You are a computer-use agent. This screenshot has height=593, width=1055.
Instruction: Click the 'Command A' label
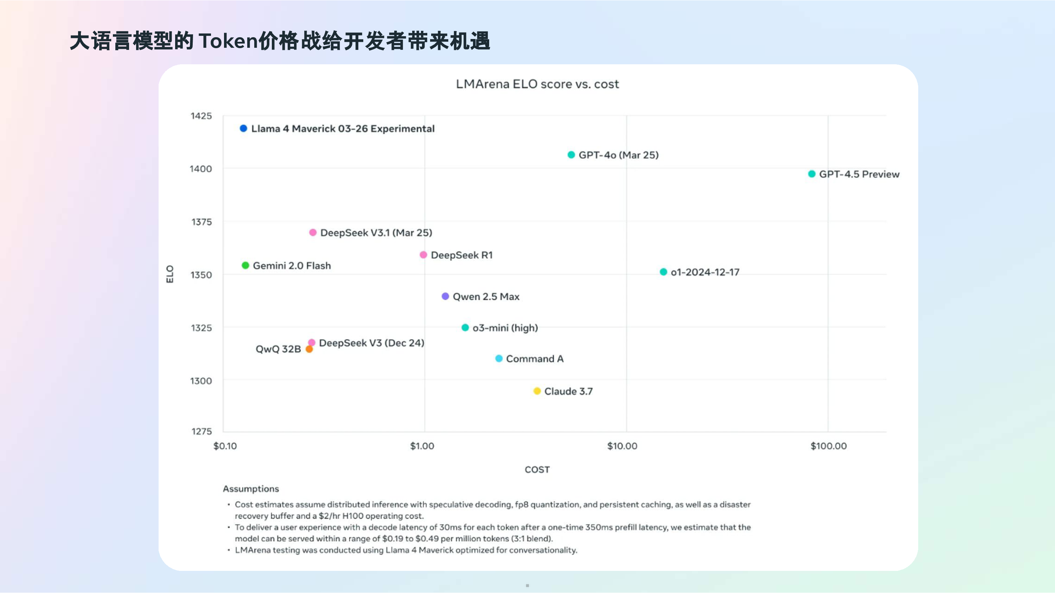(x=535, y=359)
